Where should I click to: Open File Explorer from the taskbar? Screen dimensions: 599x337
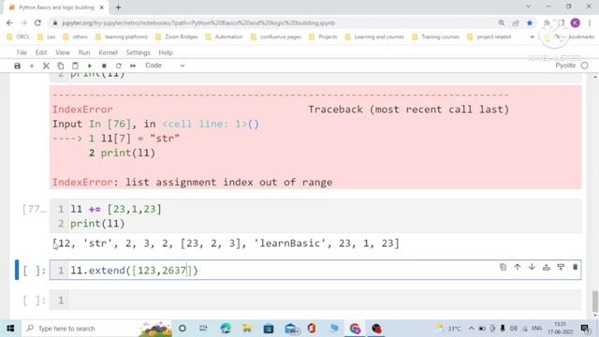pos(247,329)
